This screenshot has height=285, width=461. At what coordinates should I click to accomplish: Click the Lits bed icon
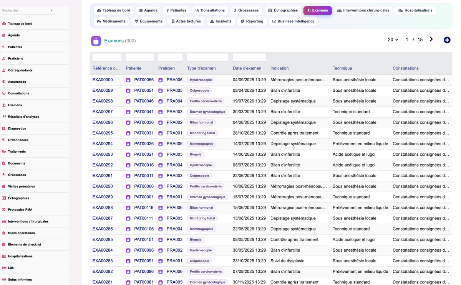[x=4, y=268]
